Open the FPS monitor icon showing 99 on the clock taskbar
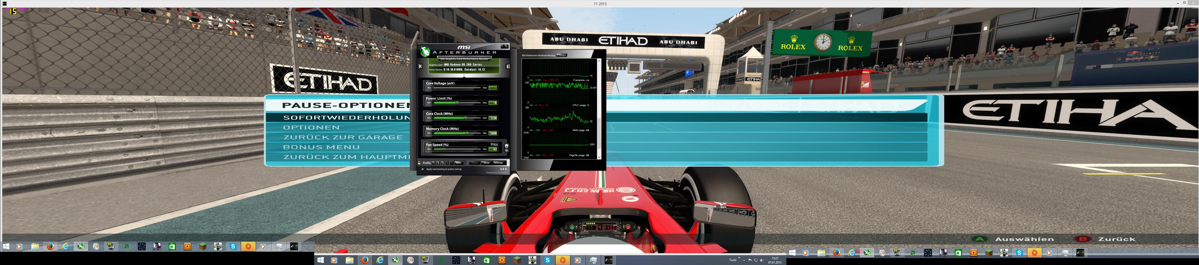1199x265 pixels. point(426,260)
